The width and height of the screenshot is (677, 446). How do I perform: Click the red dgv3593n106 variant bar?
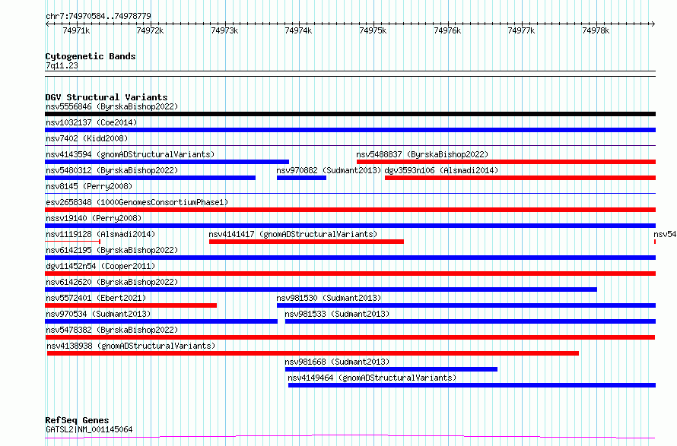(520, 178)
